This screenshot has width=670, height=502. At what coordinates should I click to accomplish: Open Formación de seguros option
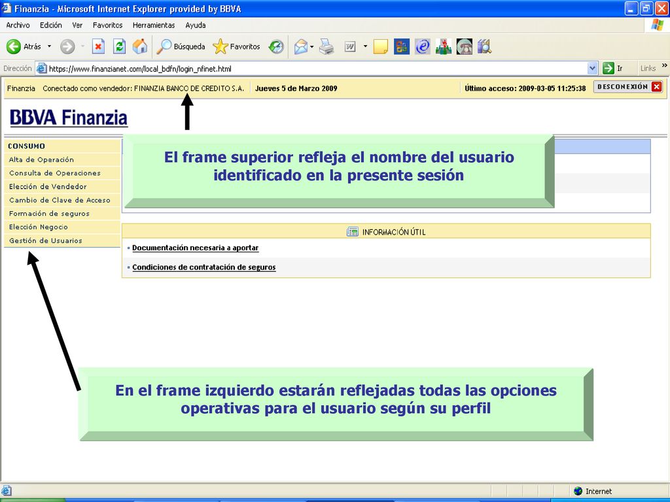(x=49, y=214)
